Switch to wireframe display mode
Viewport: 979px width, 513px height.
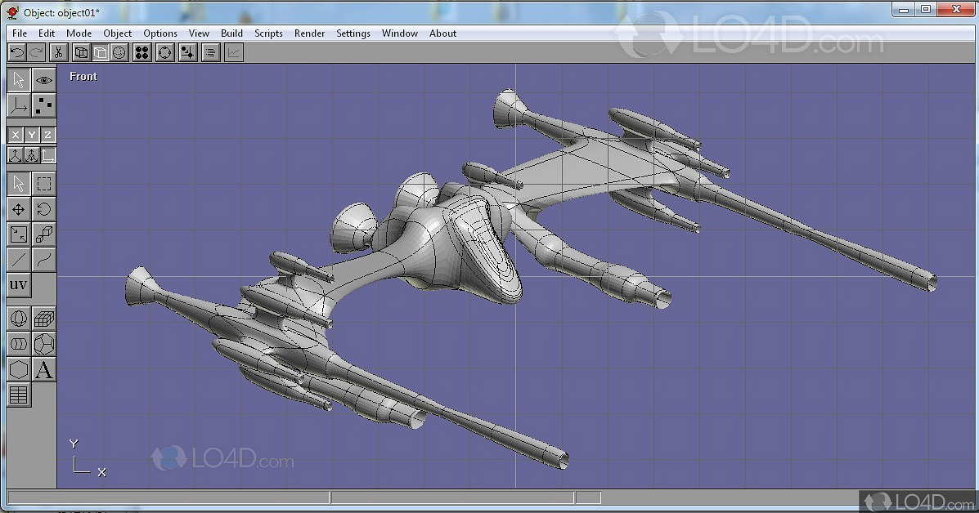pyautogui.click(x=80, y=53)
